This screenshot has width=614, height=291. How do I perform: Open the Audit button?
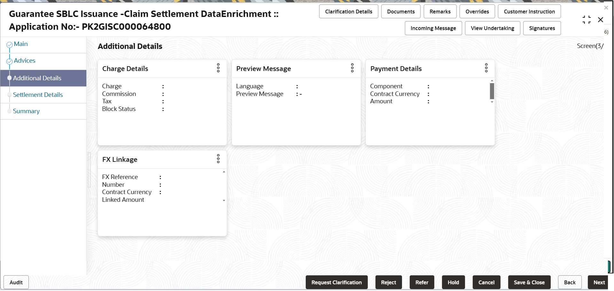tap(16, 282)
